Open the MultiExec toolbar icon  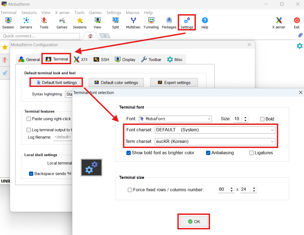click(x=133, y=23)
